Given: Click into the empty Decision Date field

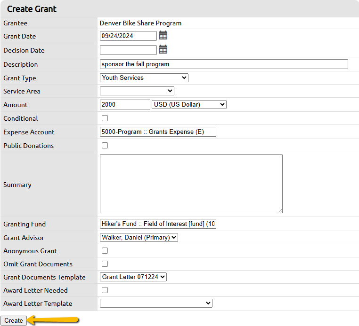Looking at the screenshot, I should (x=128, y=50).
